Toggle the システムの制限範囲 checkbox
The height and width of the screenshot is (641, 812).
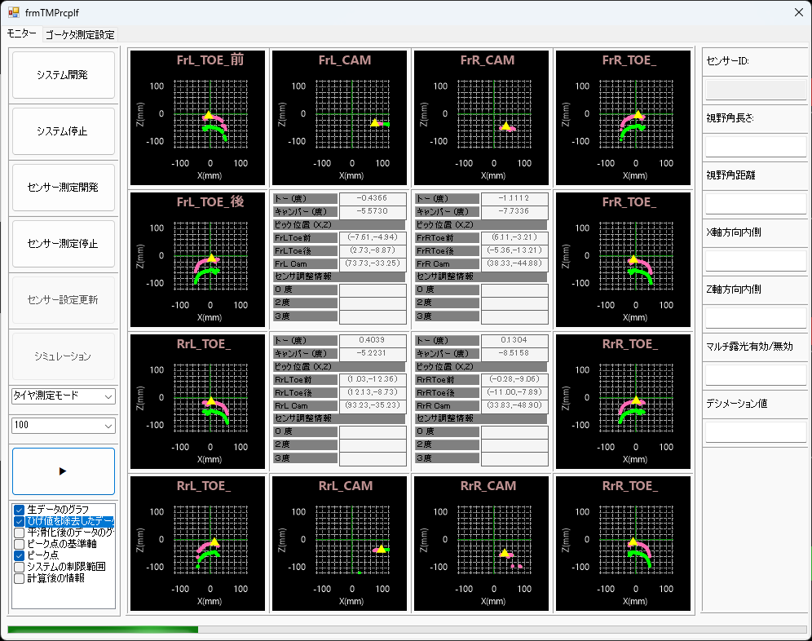coord(20,567)
